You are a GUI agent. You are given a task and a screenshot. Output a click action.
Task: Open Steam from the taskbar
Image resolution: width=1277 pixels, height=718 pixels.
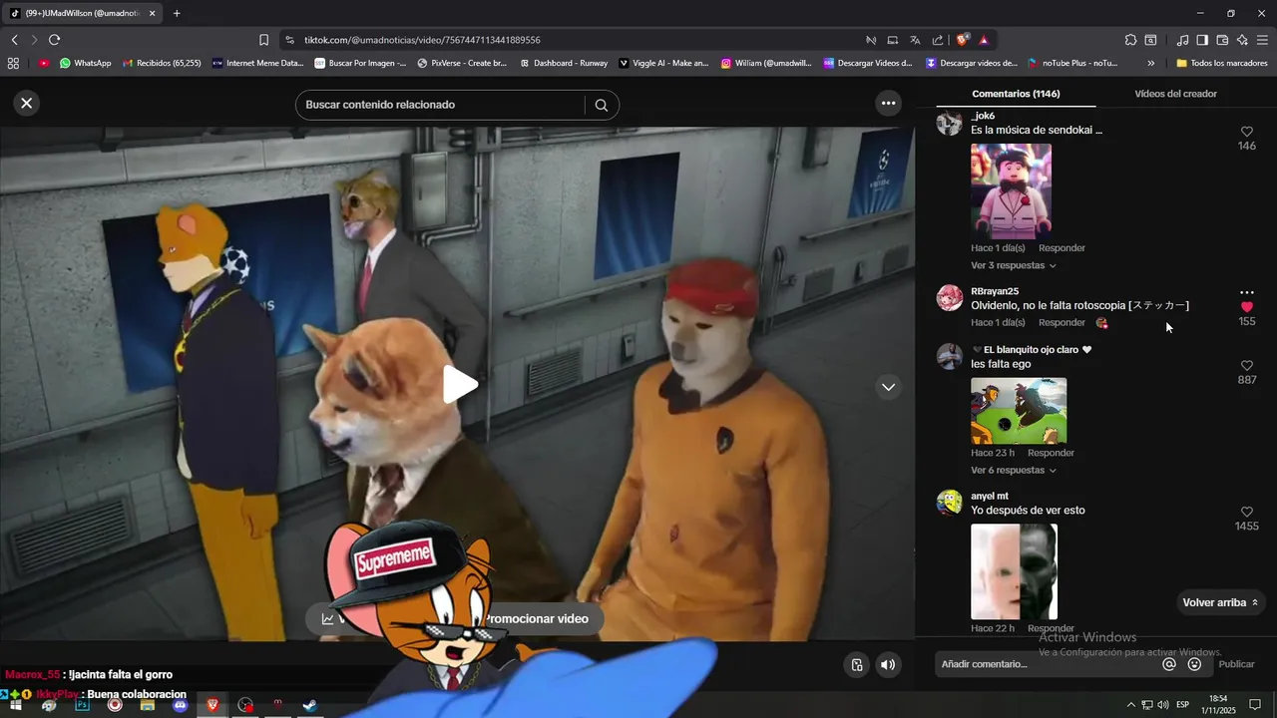click(x=310, y=705)
